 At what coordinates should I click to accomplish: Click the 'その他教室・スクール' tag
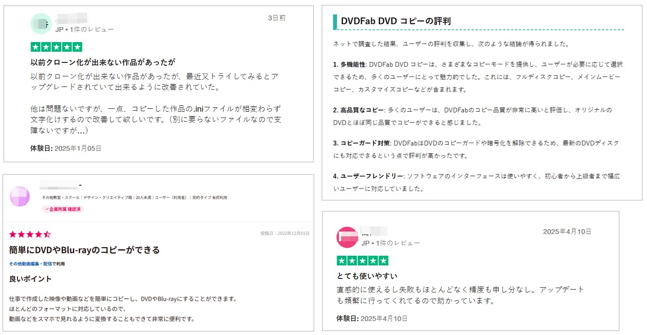(61, 198)
